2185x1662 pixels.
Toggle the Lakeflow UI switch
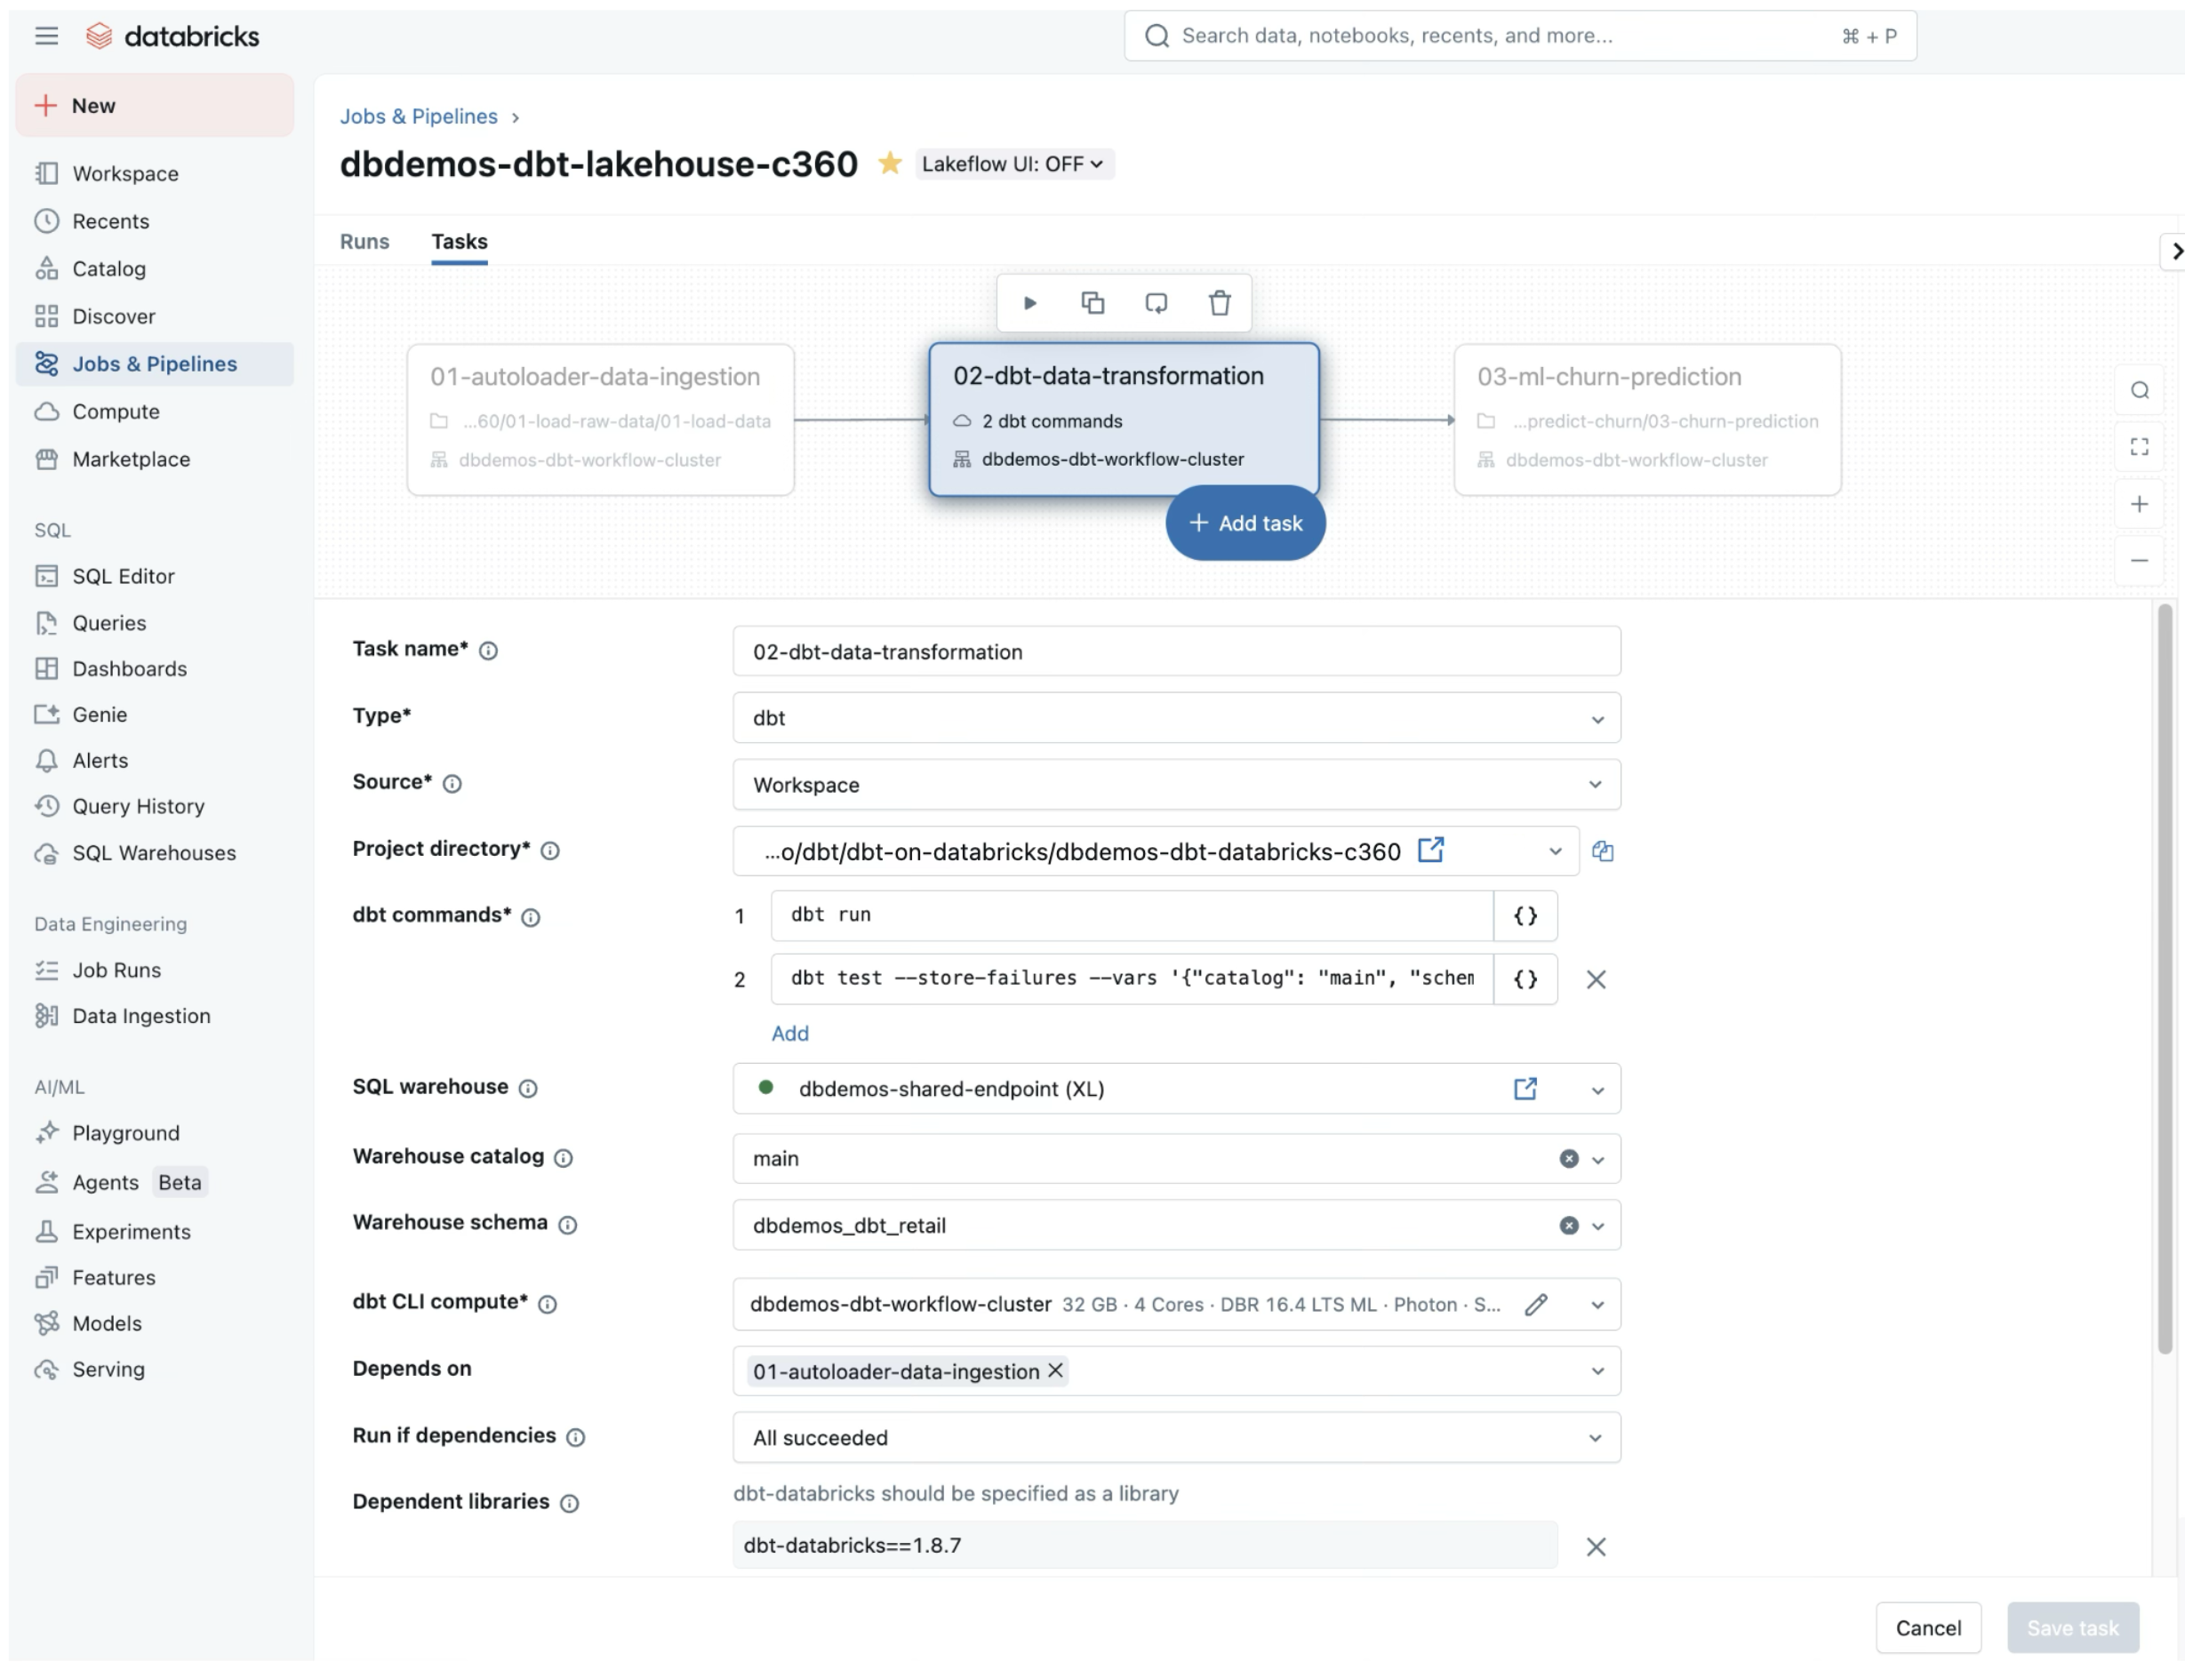[x=1012, y=164]
